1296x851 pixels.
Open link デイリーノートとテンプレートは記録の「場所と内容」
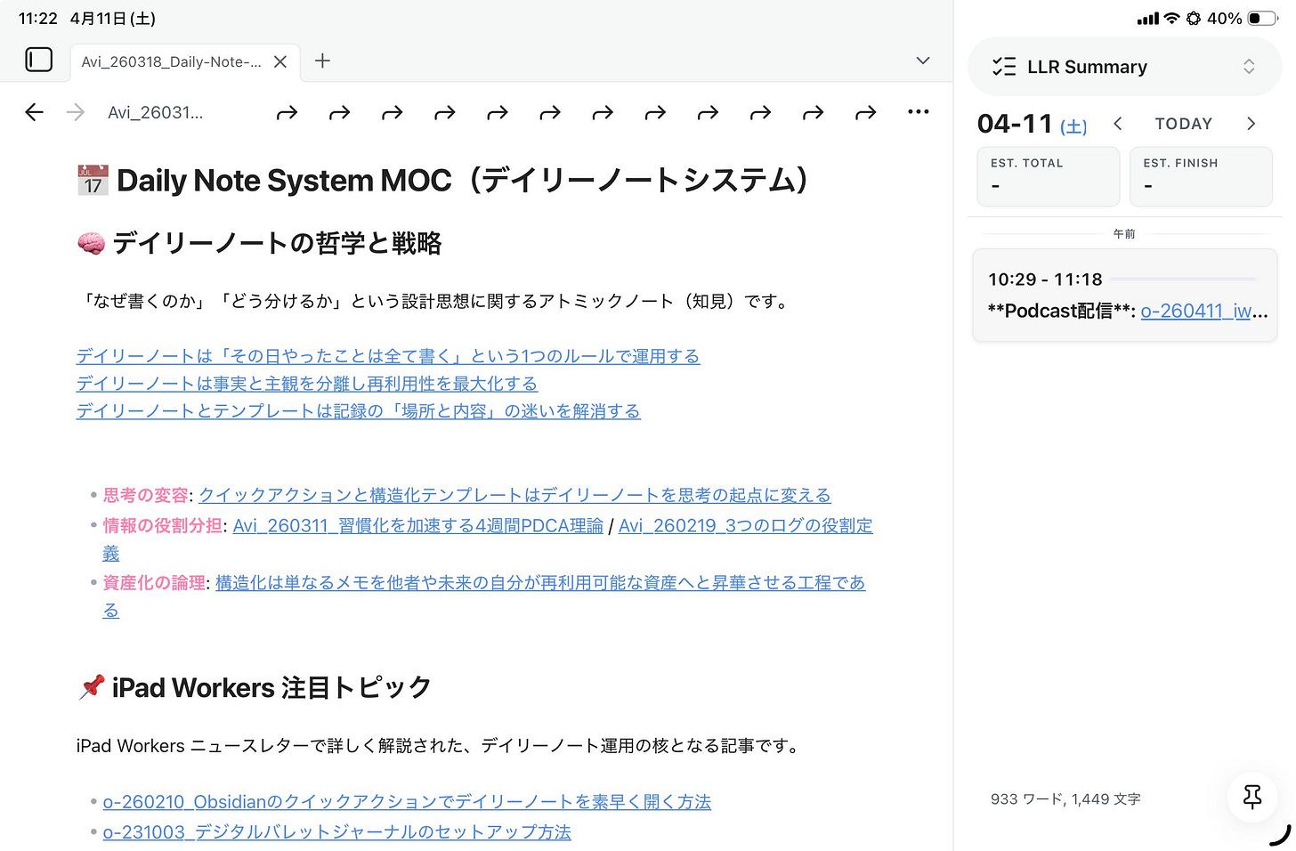click(359, 411)
